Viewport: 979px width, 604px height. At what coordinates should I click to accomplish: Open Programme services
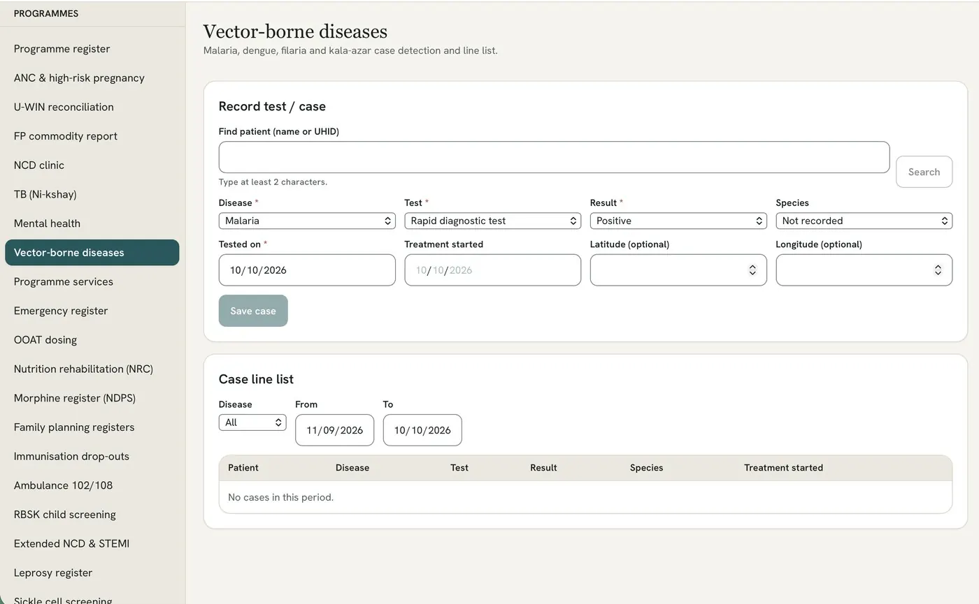[x=92, y=281]
